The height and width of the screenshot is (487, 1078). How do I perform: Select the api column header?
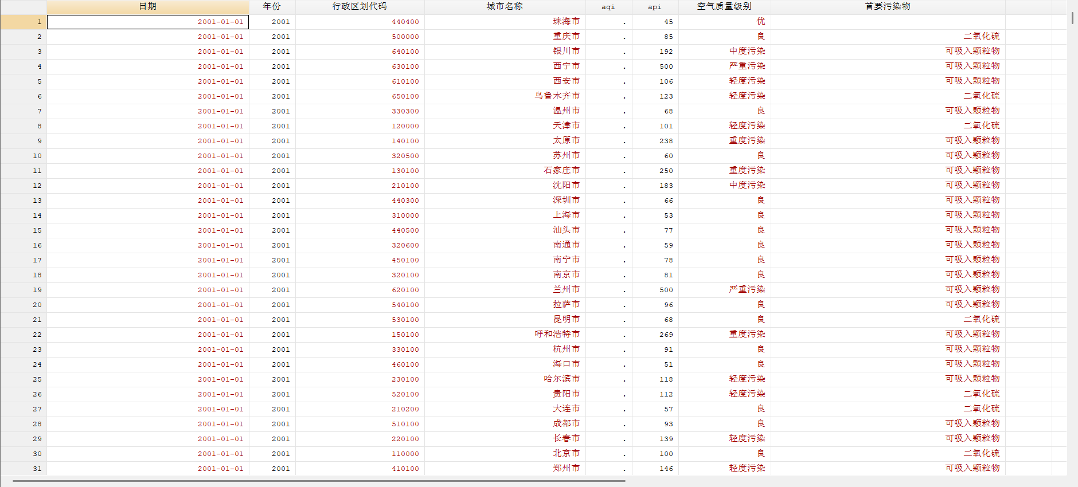pos(655,7)
